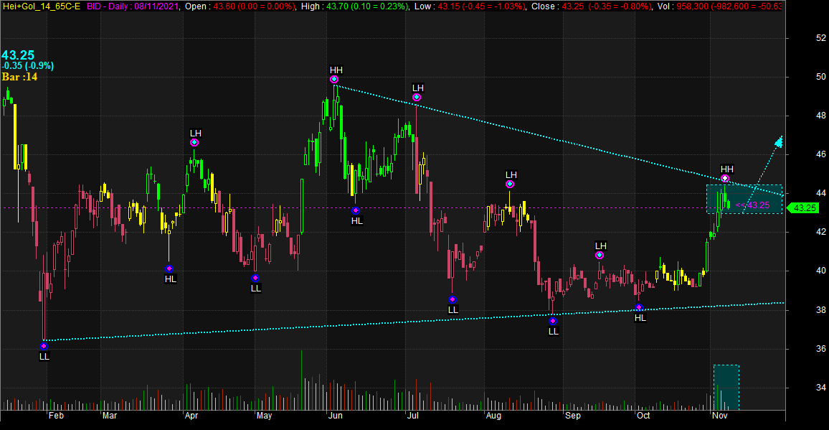
Task: Select the LL marker in mid-July
Action: [x=453, y=299]
